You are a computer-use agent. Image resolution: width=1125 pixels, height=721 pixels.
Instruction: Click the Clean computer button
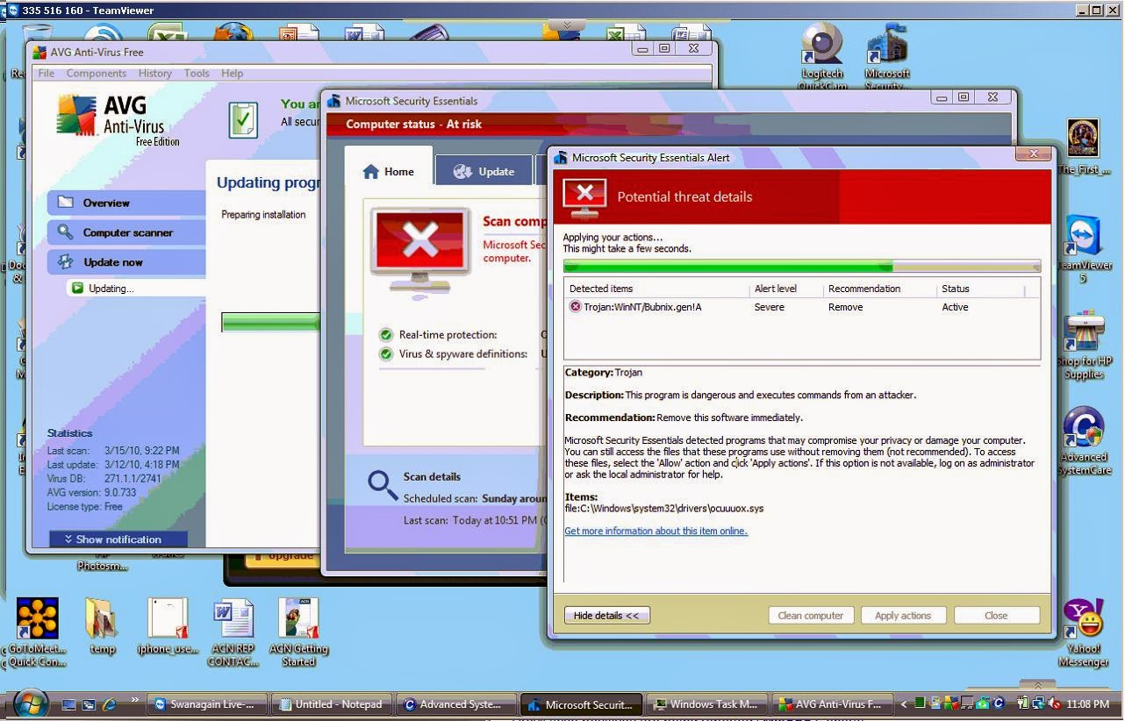click(x=810, y=615)
